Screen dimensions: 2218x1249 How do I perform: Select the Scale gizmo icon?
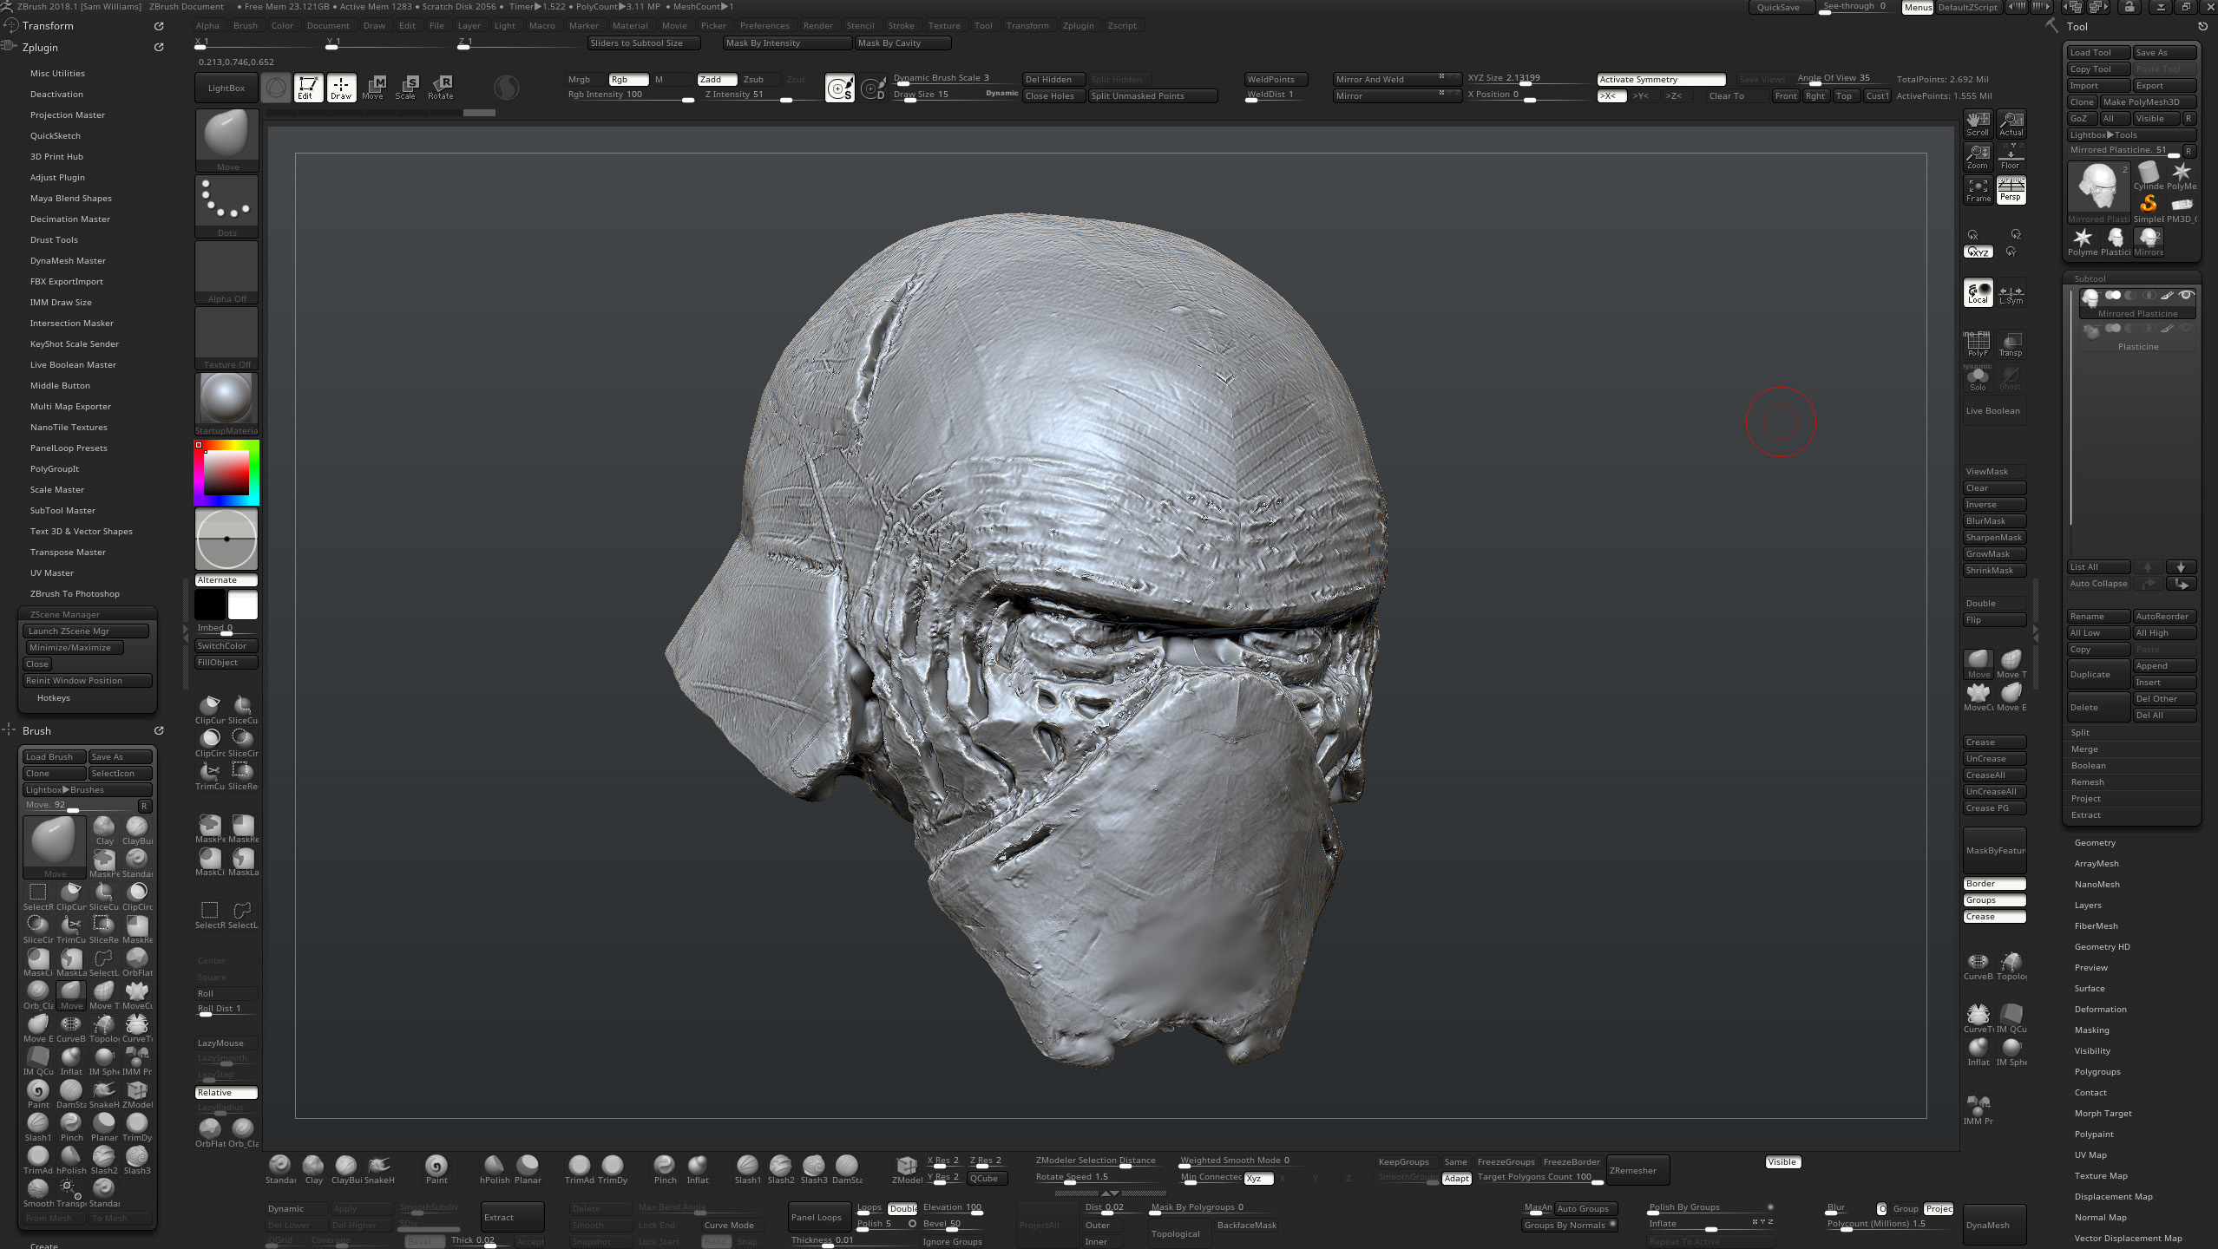[x=406, y=88]
